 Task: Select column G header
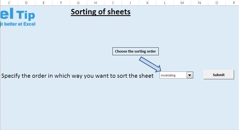[x=78, y=3]
